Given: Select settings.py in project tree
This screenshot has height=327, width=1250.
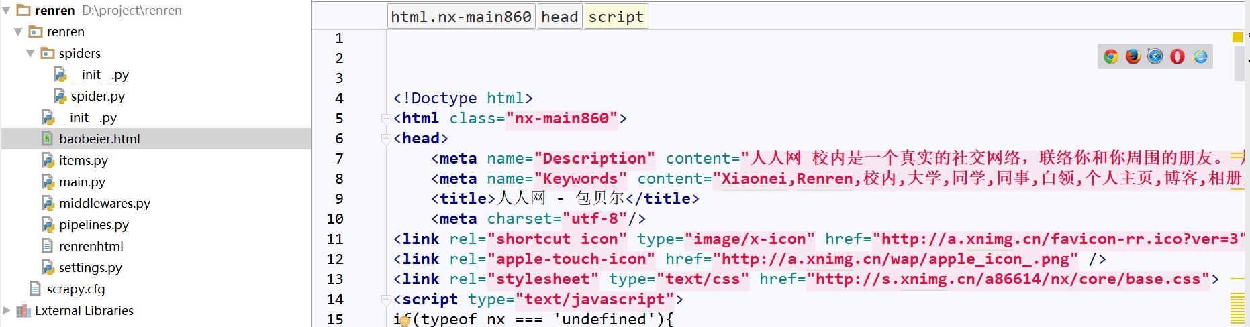Looking at the screenshot, I should pyautogui.click(x=91, y=267).
